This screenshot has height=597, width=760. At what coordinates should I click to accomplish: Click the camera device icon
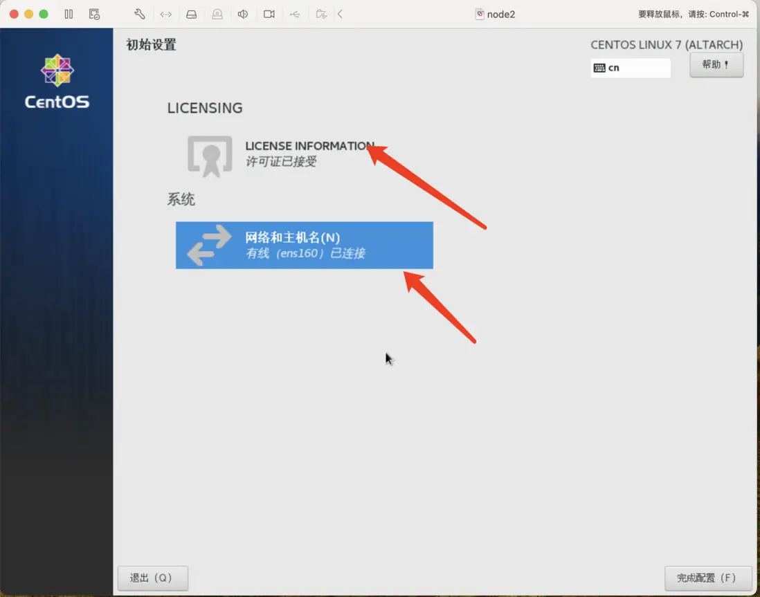click(269, 14)
